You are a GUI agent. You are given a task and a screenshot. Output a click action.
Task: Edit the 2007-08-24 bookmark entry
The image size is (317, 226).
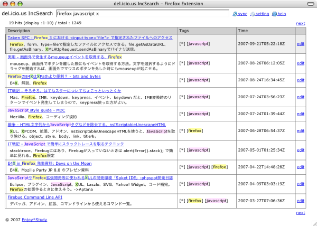point(301,80)
